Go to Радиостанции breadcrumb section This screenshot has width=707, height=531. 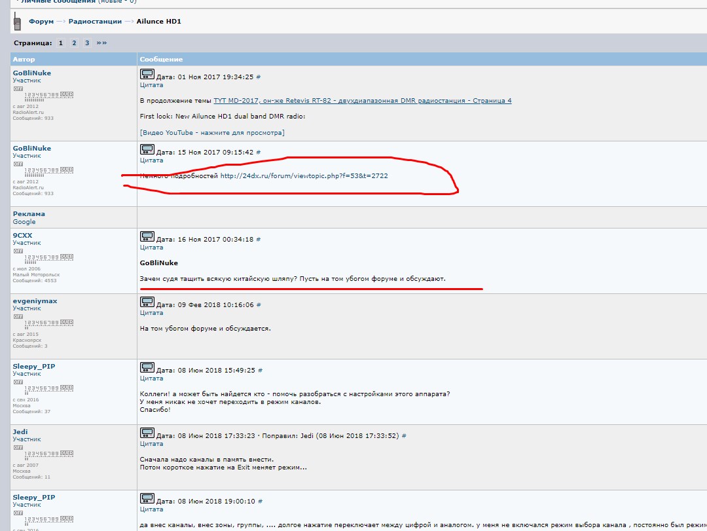(95, 21)
